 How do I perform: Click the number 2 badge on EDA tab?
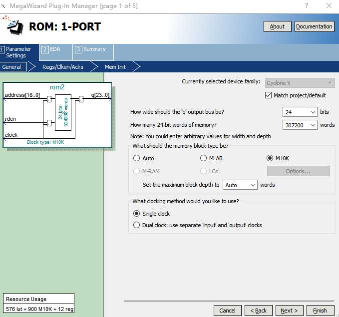point(45,49)
